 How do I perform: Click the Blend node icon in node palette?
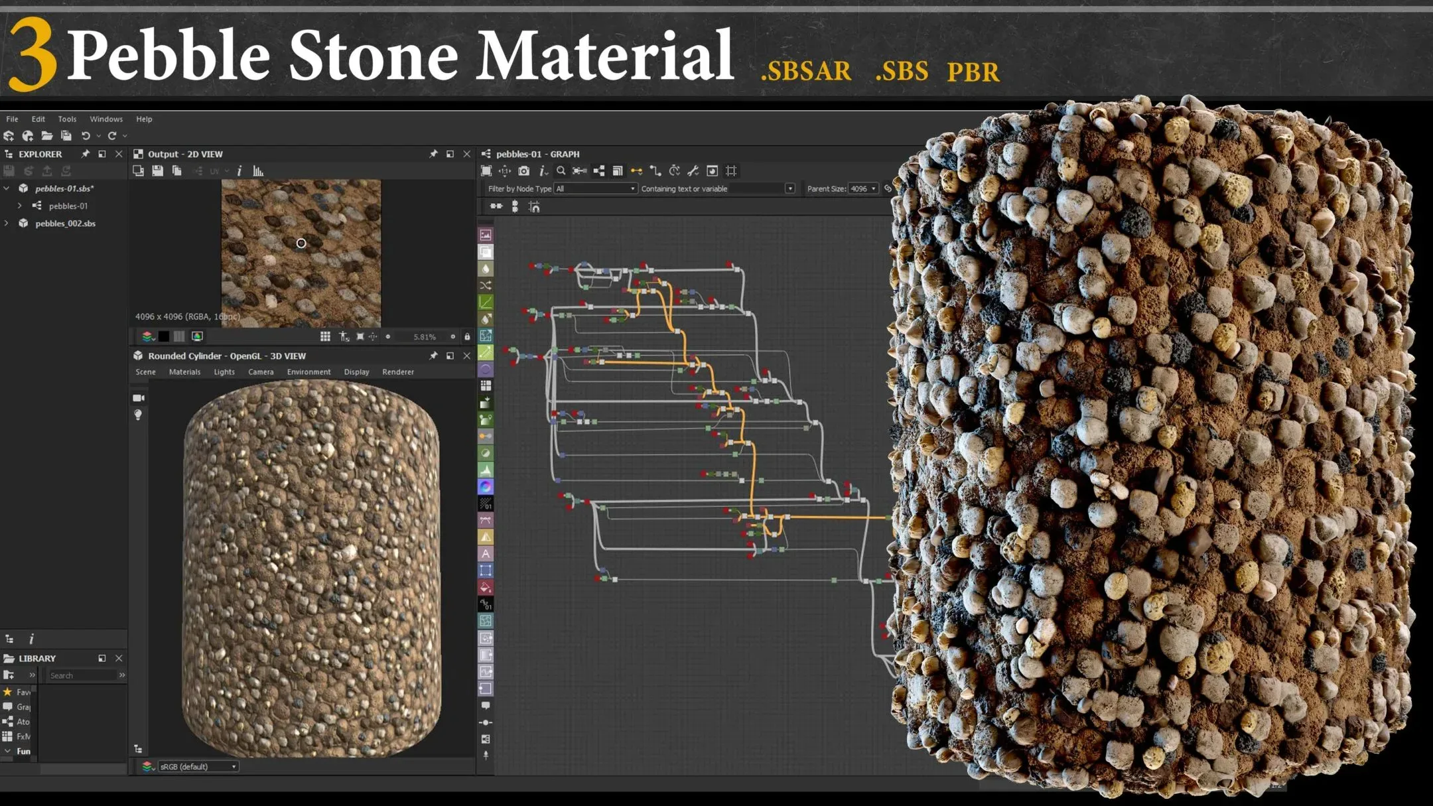(486, 252)
